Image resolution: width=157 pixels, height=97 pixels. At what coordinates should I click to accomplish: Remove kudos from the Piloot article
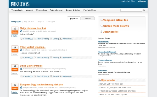tap(15, 55)
